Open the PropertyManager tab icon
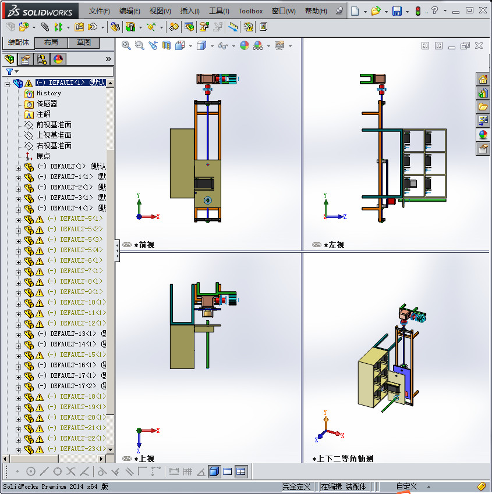492x494 pixels. pyautogui.click(x=25, y=59)
